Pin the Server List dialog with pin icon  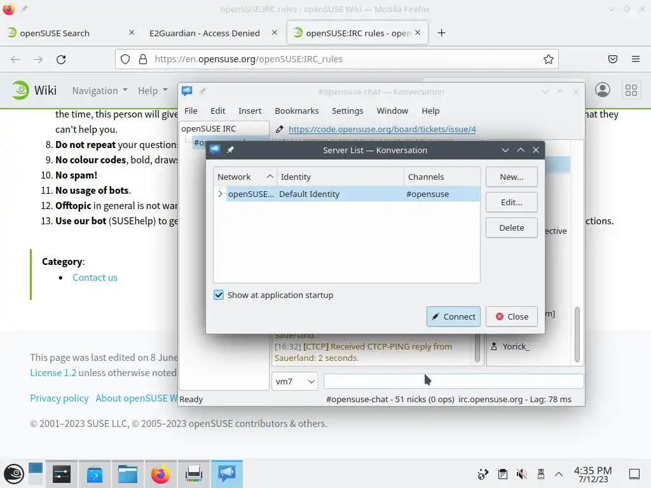(x=230, y=150)
